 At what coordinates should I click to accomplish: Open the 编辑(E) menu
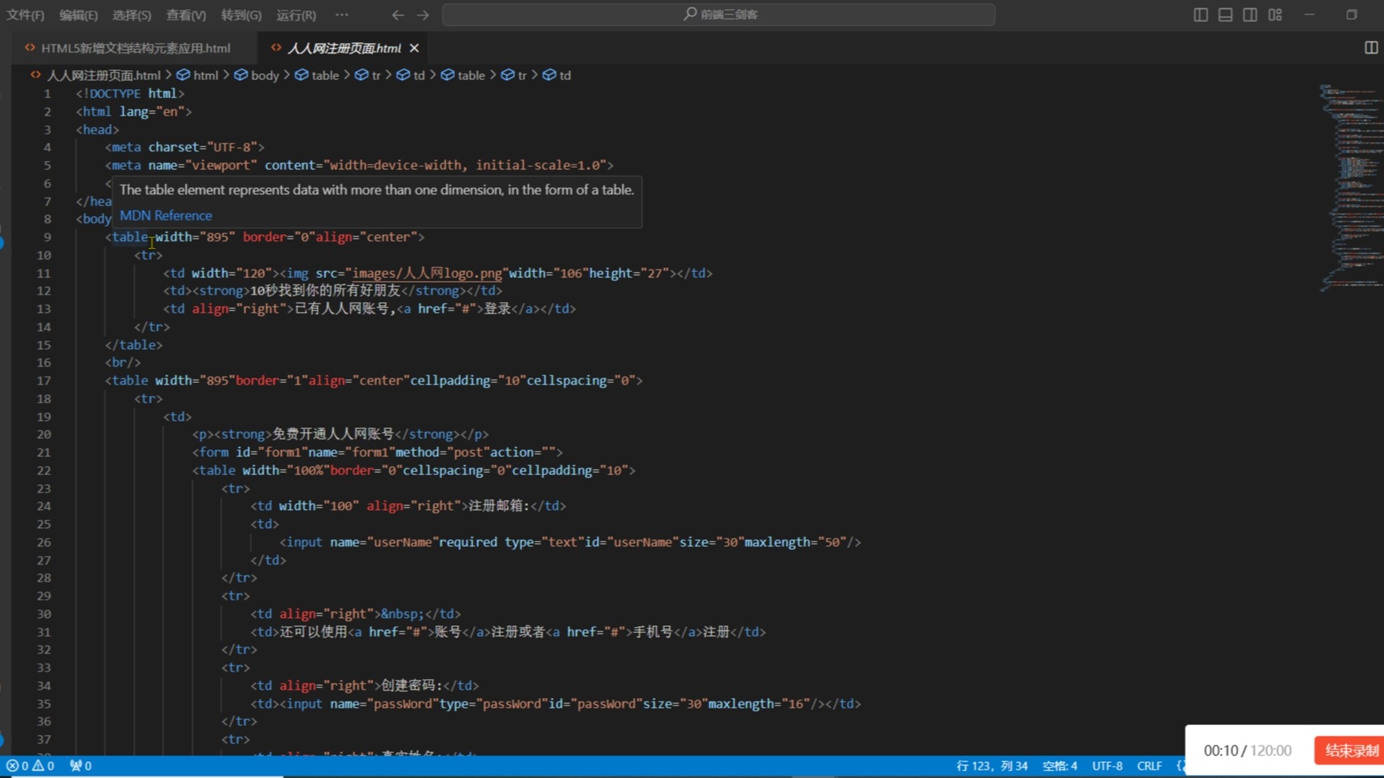pos(78,14)
